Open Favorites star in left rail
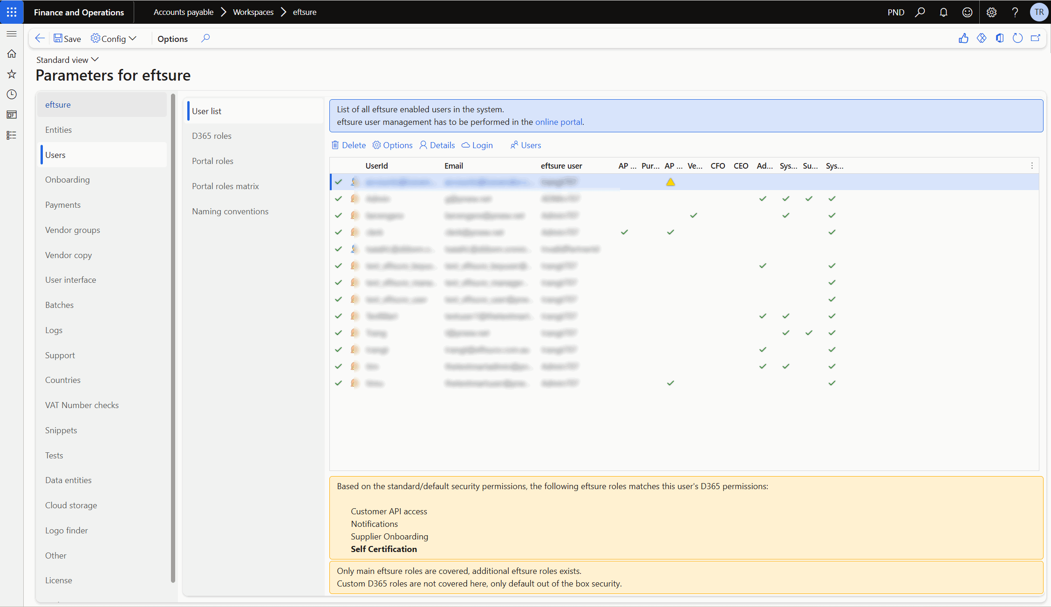Image resolution: width=1051 pixels, height=607 pixels. (12, 74)
